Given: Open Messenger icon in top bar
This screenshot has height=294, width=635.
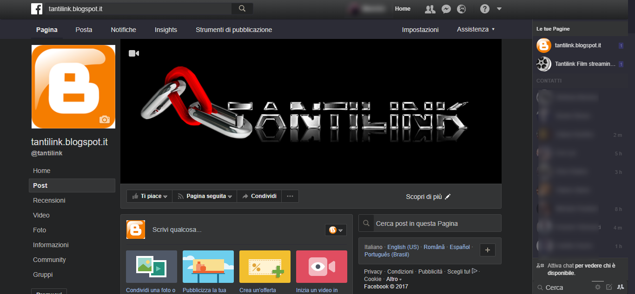Looking at the screenshot, I should [x=446, y=9].
